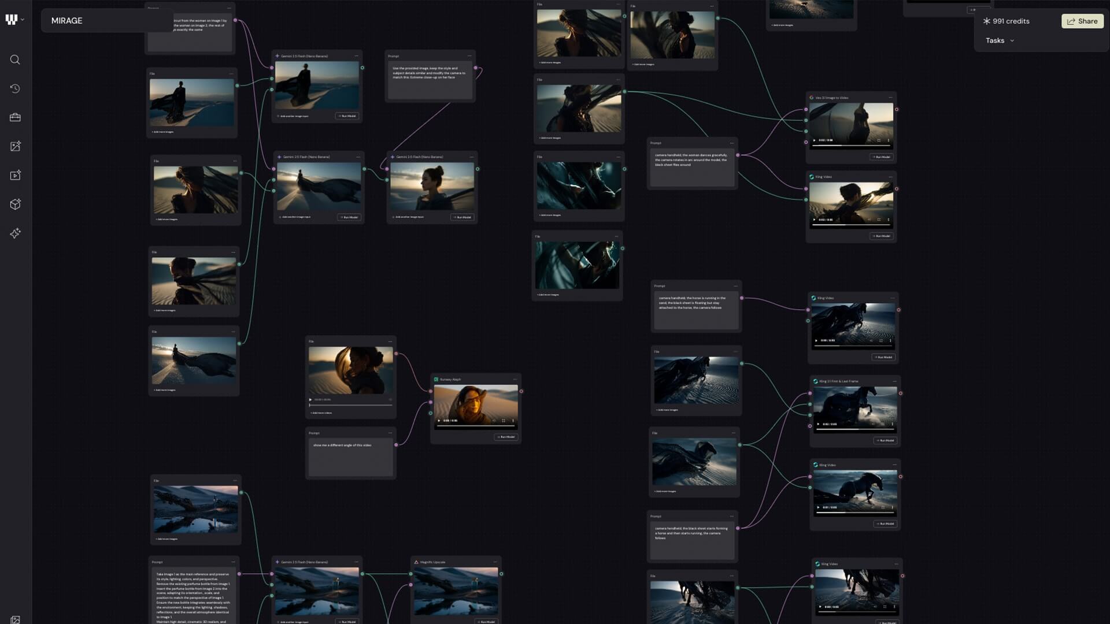Play the Veo 3 Image to Video clip
The height and width of the screenshot is (624, 1110).
pos(815,140)
